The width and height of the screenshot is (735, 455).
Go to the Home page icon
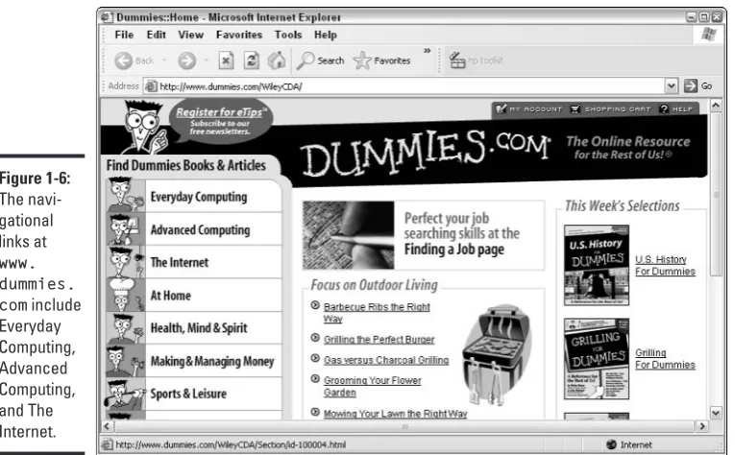(277, 60)
